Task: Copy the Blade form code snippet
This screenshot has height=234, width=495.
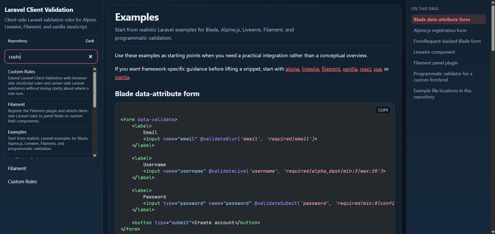Action: [383, 110]
